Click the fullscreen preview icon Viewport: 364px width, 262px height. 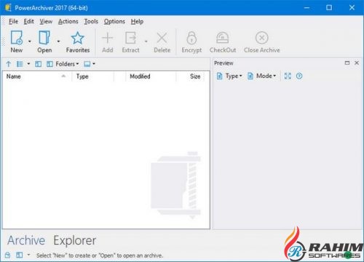288,76
